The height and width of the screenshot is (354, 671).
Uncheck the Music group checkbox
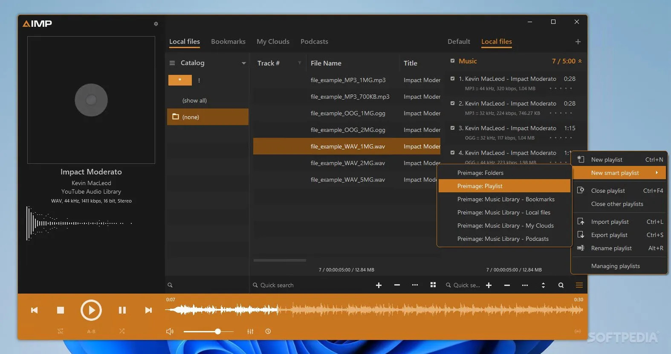coord(452,61)
